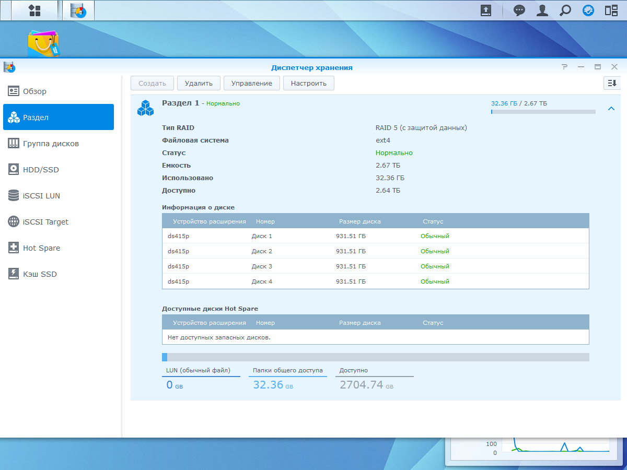The image size is (627, 470).
Task: Click the Storage Manager taskbar icon
Action: (78, 10)
